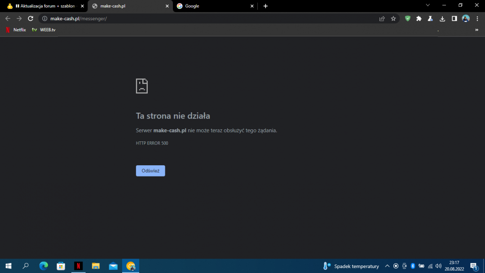Expand the hidden bookmarks chevron
Screen dimensions: 485x273
point(476,30)
